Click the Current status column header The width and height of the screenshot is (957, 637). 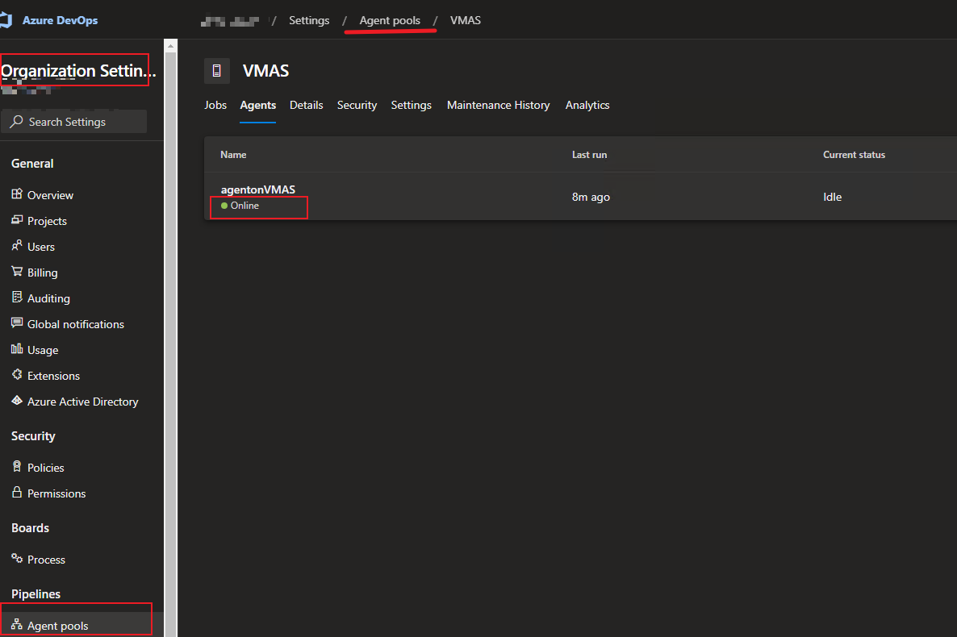click(x=854, y=155)
